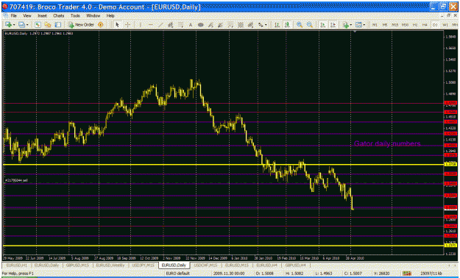Viewport: 460px width, 278px height.
Task: Click the #21795044 sell order label
Action: [16, 180]
